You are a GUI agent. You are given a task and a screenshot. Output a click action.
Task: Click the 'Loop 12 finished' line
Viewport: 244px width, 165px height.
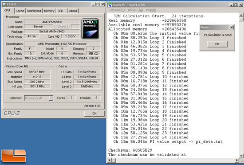pos(151,85)
